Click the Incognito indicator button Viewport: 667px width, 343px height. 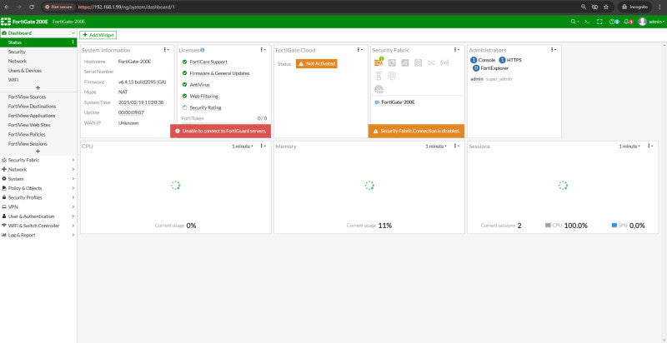tap(635, 7)
